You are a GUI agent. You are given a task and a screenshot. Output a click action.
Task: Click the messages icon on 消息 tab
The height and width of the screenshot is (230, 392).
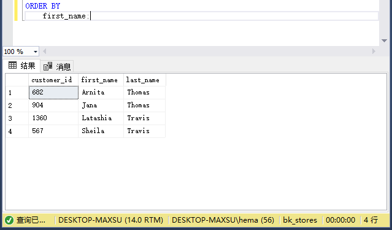48,66
